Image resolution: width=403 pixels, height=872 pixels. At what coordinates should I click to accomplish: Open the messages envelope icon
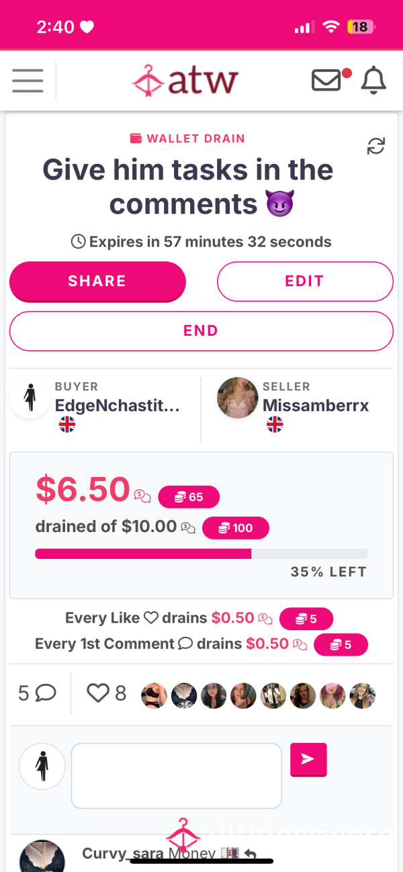pos(327,81)
